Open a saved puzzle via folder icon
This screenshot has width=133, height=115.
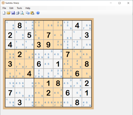coord(9,13)
